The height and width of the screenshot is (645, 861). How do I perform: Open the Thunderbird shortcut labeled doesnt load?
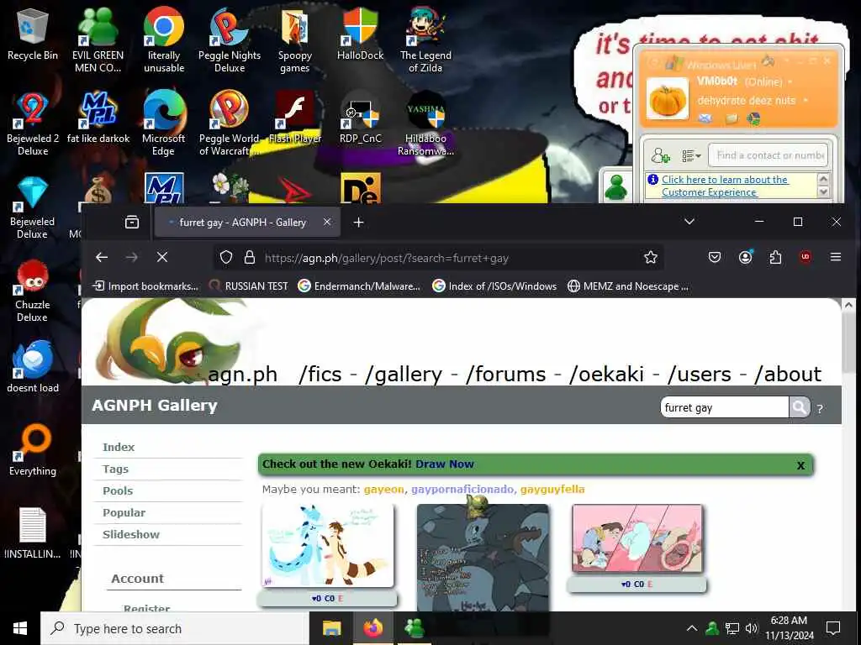pos(33,366)
